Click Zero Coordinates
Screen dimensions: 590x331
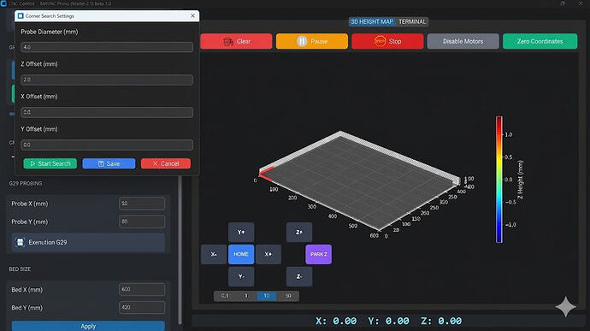click(540, 41)
